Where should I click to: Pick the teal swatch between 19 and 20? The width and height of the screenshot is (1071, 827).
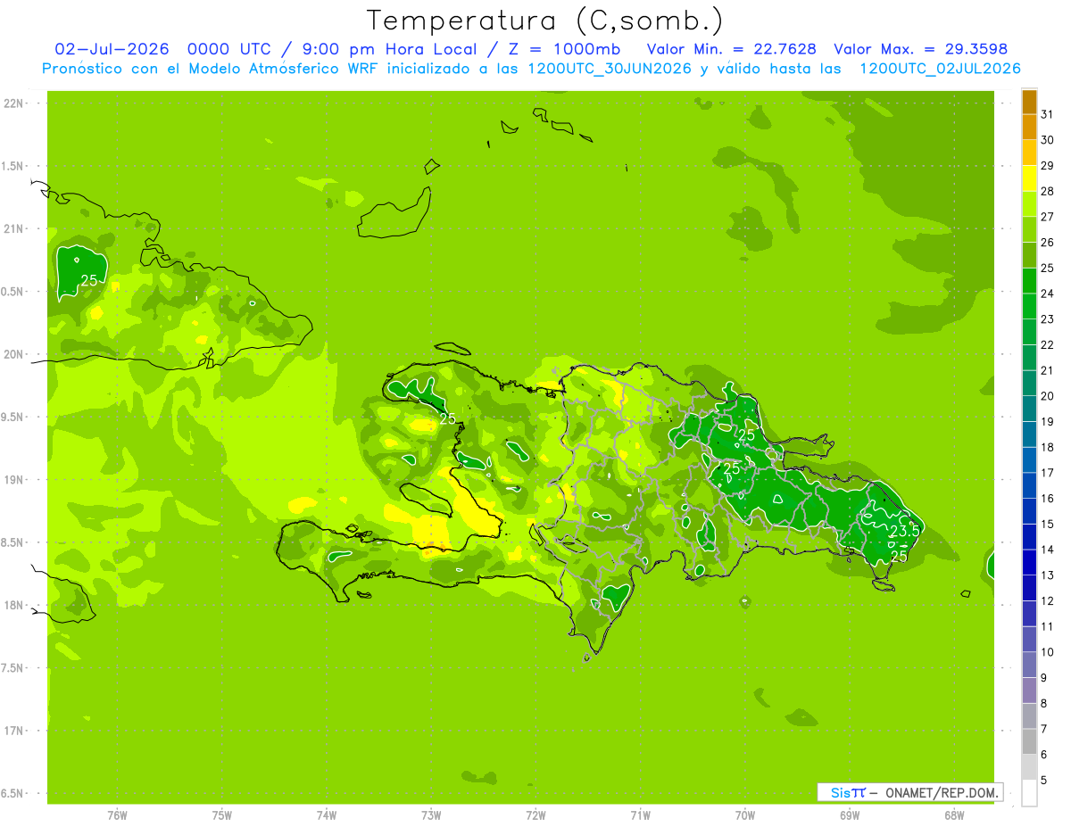coord(1029,409)
